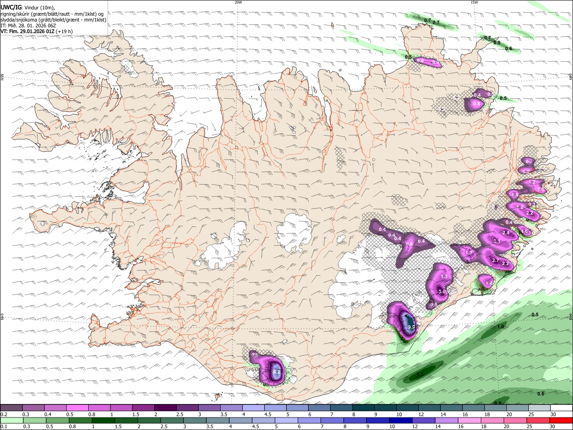Select the dark purple top-row swatch labeled 2
573x430 pixels.
165,408
